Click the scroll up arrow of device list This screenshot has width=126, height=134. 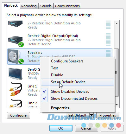point(117,23)
